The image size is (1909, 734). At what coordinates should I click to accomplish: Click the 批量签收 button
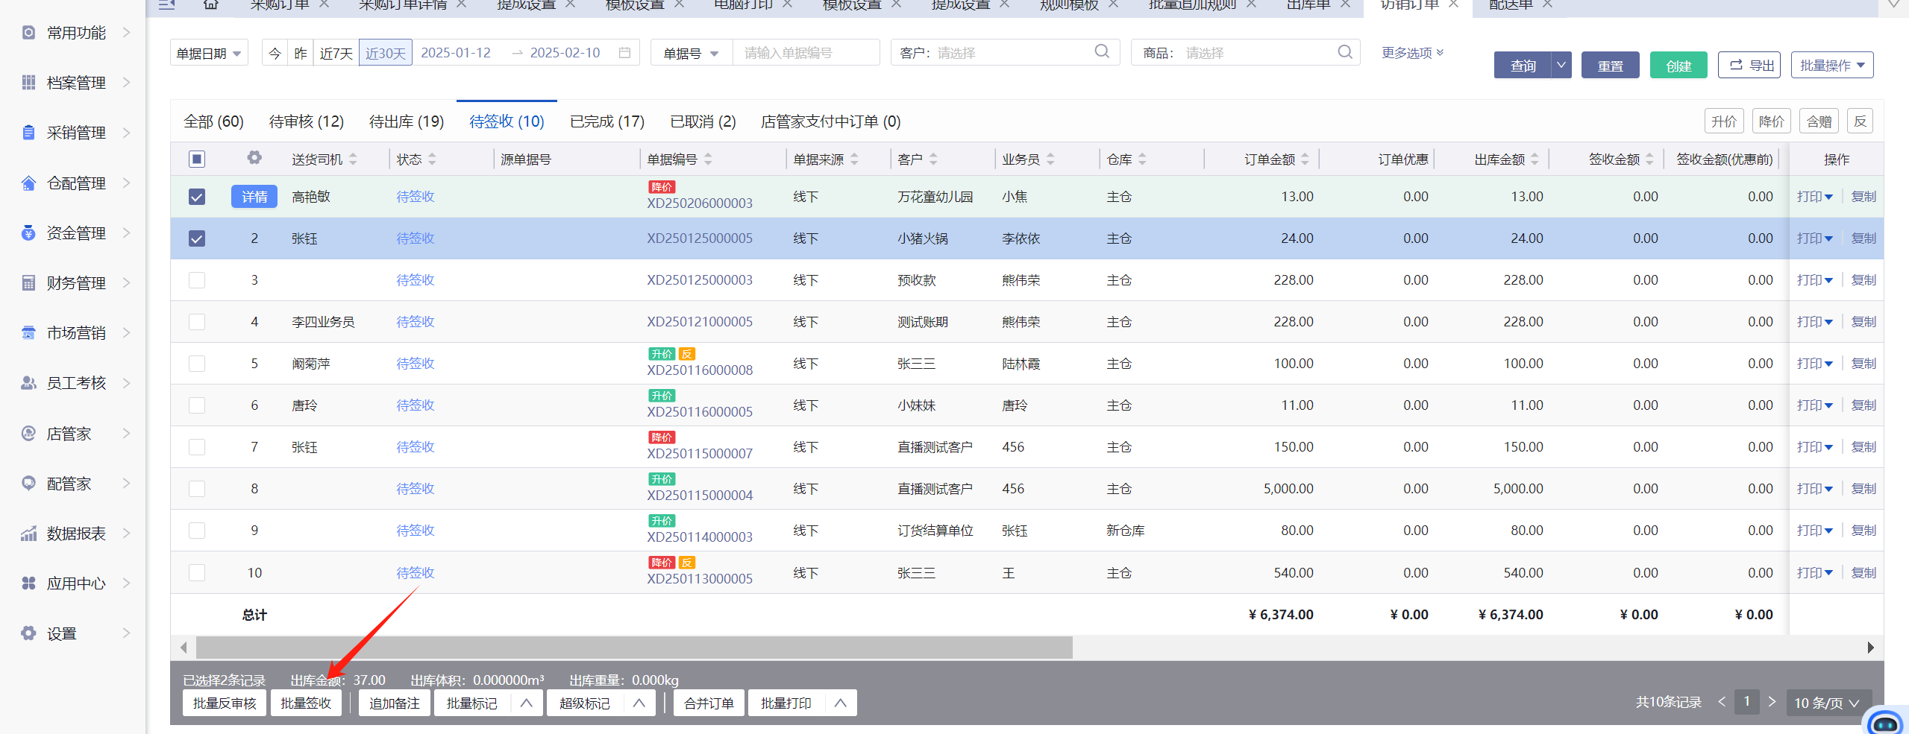(305, 703)
